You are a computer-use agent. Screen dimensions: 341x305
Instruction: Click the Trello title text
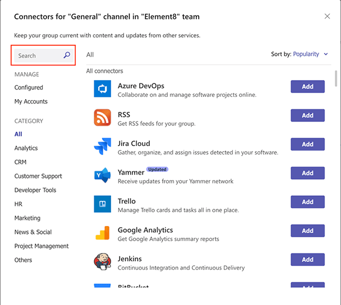point(127,201)
